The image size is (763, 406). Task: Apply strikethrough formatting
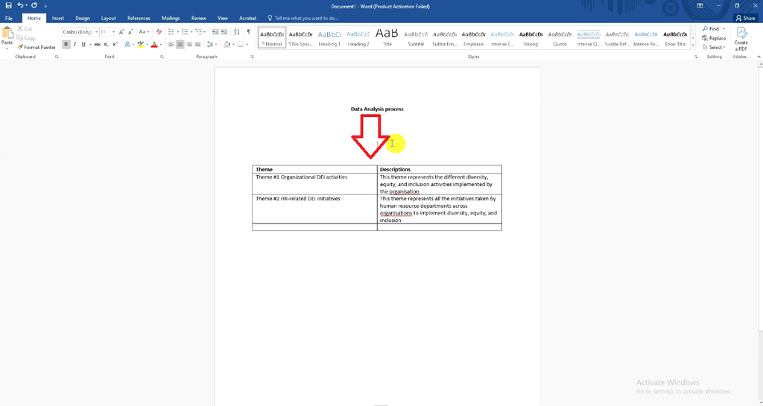(x=98, y=44)
